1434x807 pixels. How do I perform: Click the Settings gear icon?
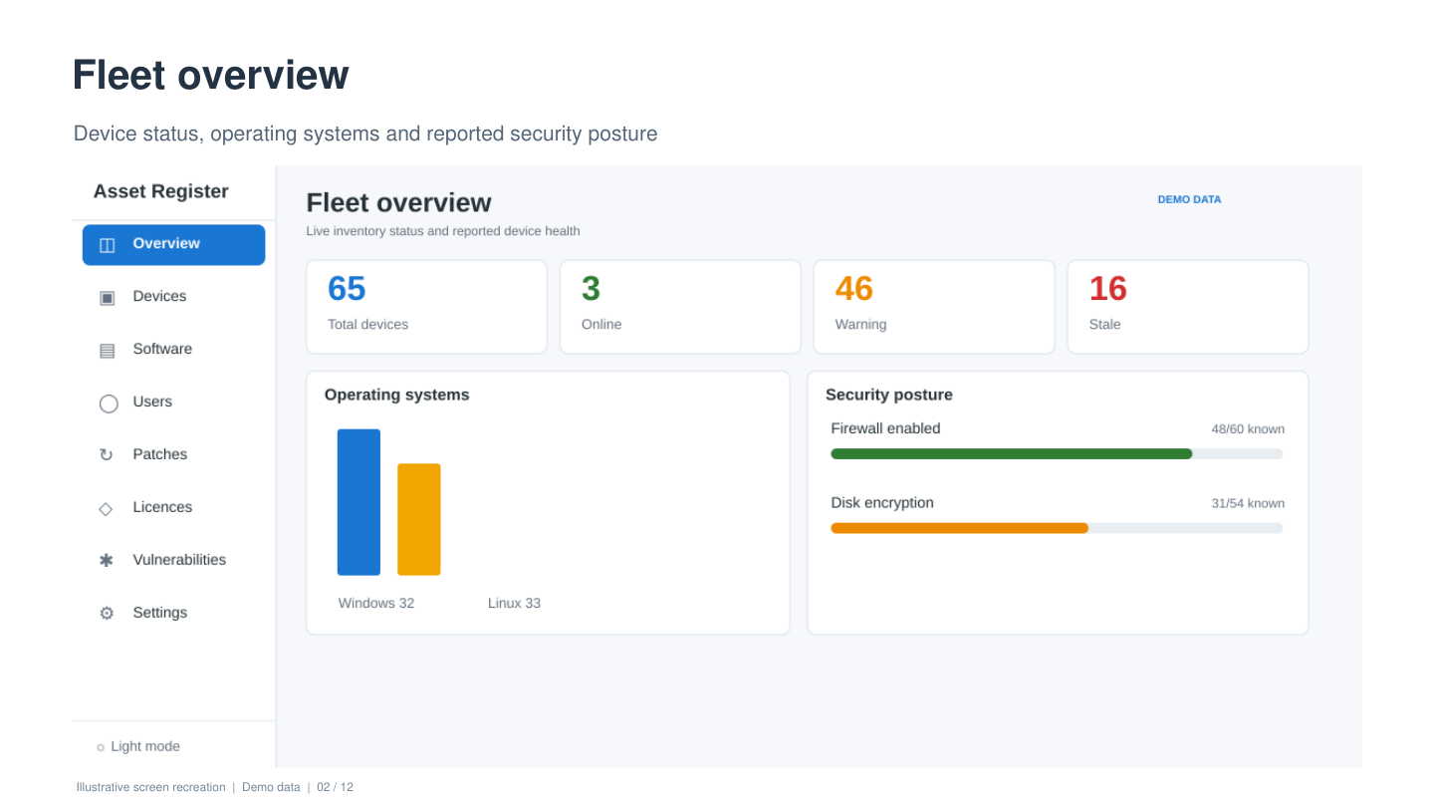click(107, 614)
